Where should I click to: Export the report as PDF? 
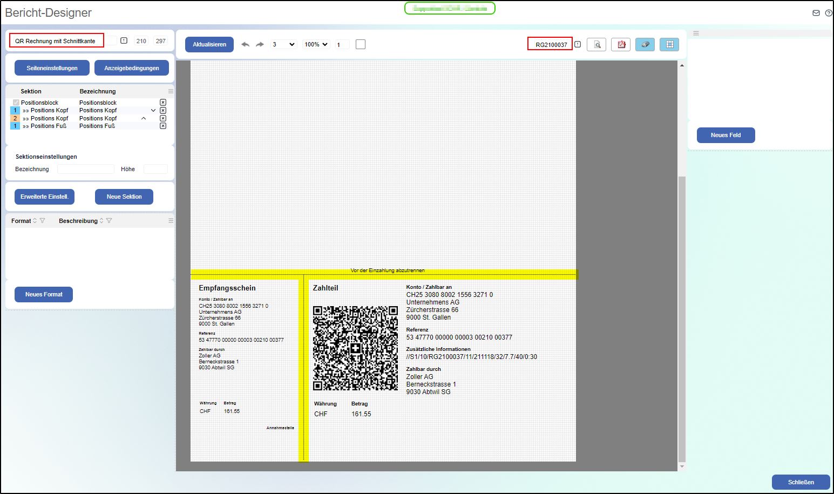pos(620,44)
